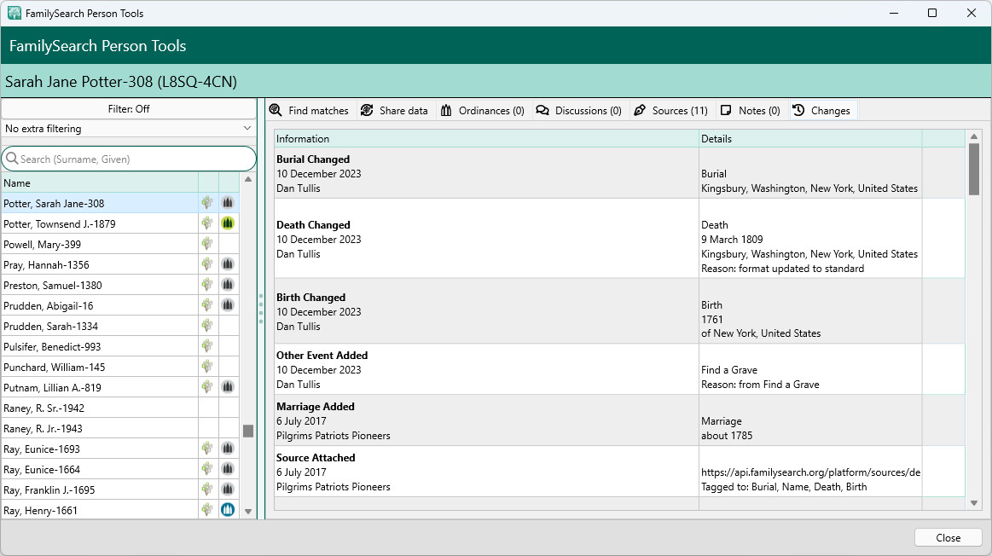
Task: Select Raney, R. Jr.-1943 in list
Action: [100, 428]
